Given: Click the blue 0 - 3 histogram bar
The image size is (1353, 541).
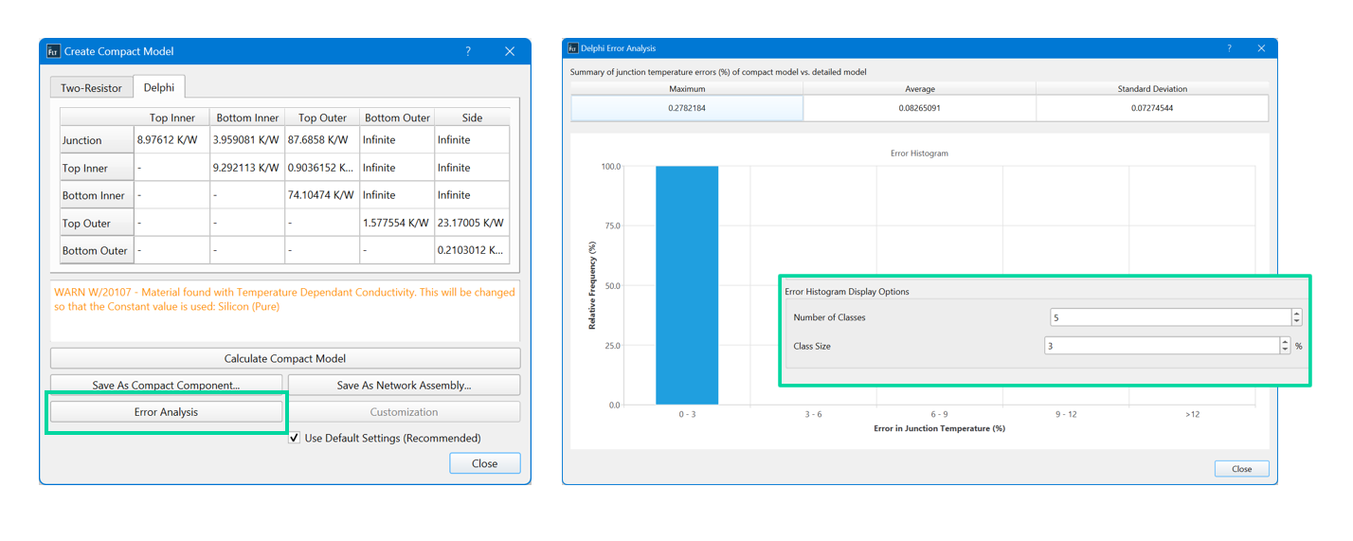Looking at the screenshot, I should pyautogui.click(x=687, y=285).
